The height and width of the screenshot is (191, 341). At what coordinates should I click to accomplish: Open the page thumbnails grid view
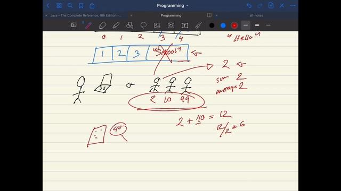pyautogui.click(x=59, y=6)
